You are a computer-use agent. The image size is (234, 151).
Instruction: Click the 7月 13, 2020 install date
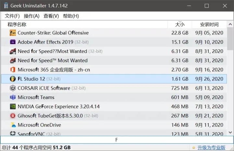tap(209, 107)
